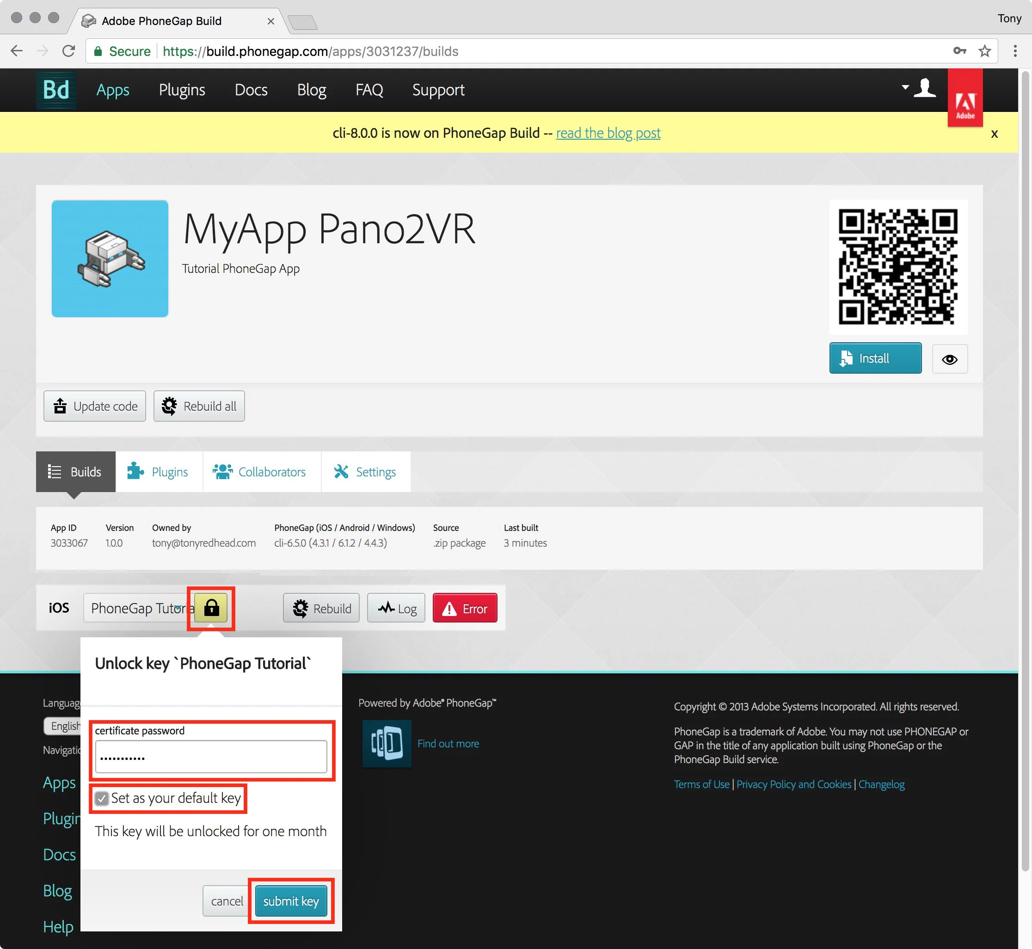Open the PhoneGap Tutorial key dropdown
This screenshot has height=949, width=1032.
[x=139, y=608]
